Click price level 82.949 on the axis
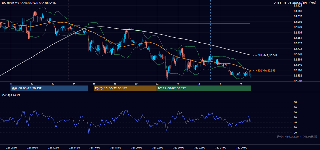Image resolution: width=320 pixels, height=150 pixels. 298,27
